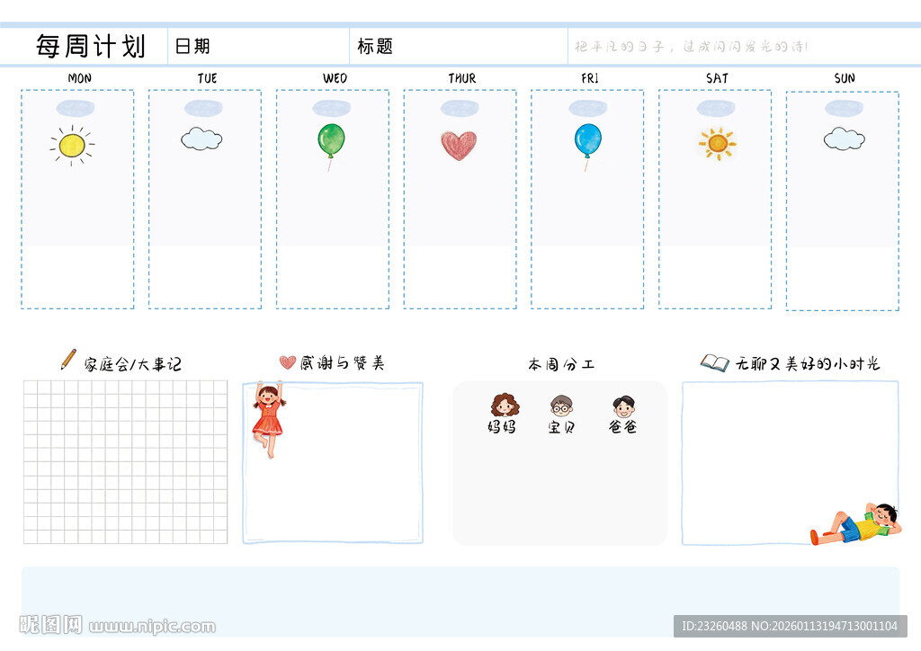Click the cloud icon in the SUN column
Image resolution: width=921 pixels, height=651 pixels.
click(x=844, y=139)
